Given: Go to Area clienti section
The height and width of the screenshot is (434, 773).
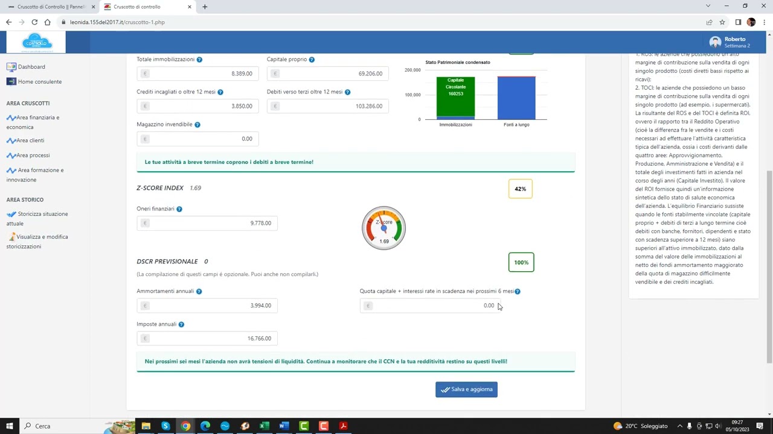Looking at the screenshot, I should tap(30, 140).
